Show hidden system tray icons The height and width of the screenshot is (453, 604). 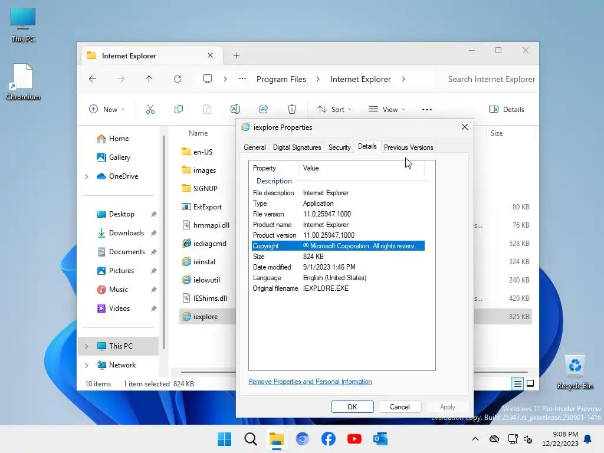(475, 439)
